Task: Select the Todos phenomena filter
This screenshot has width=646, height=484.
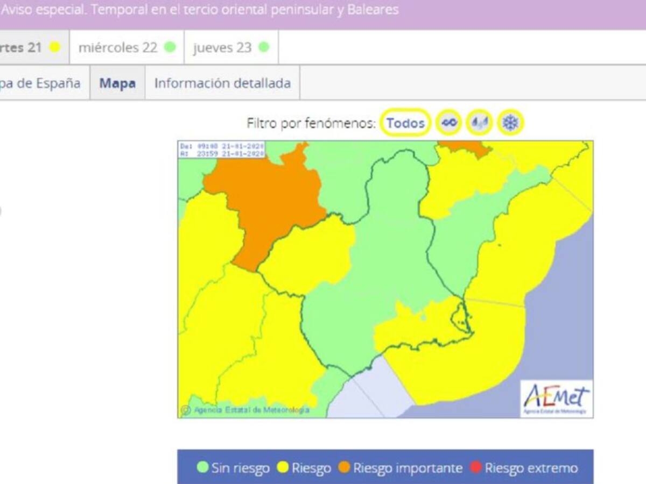Action: 405,123
